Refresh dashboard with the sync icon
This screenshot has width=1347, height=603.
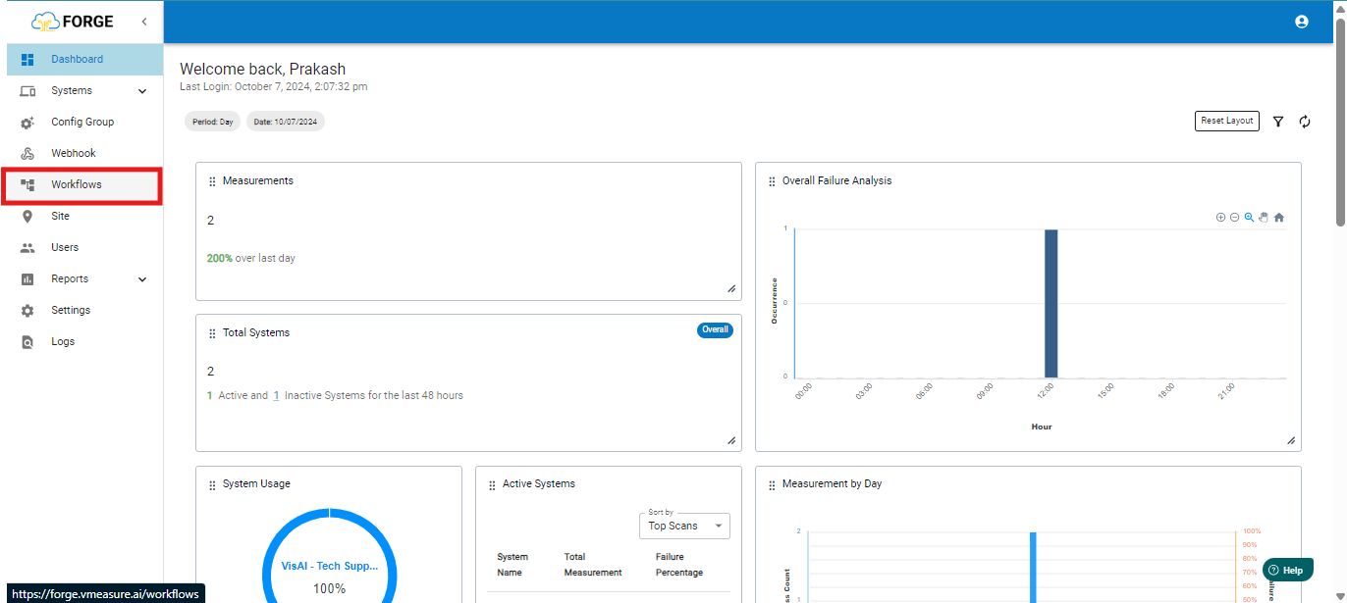click(x=1305, y=122)
